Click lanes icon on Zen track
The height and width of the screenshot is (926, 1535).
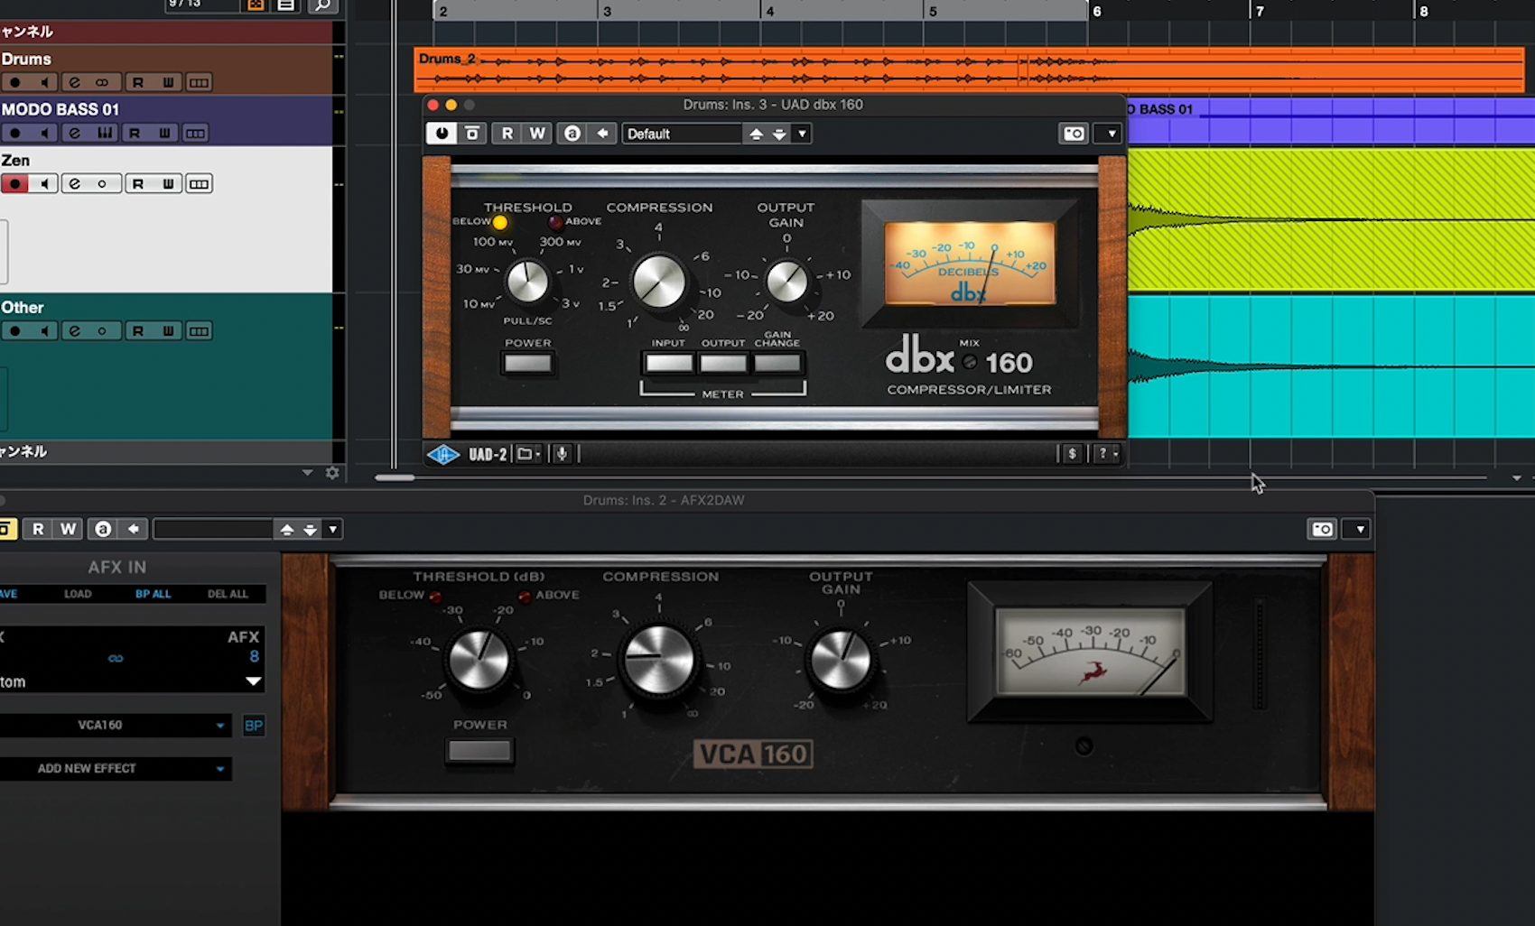pos(199,184)
